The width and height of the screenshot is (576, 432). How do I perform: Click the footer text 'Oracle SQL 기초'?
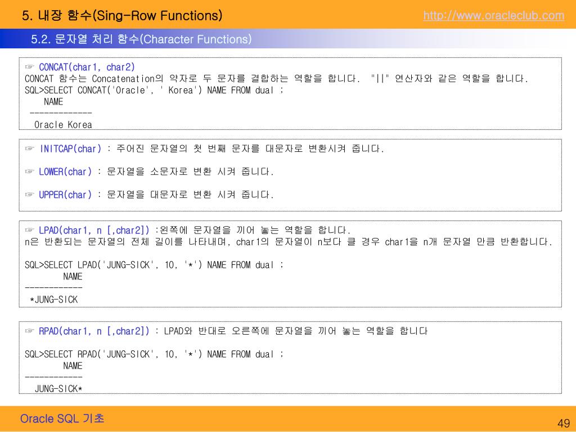pyautogui.click(x=62, y=418)
